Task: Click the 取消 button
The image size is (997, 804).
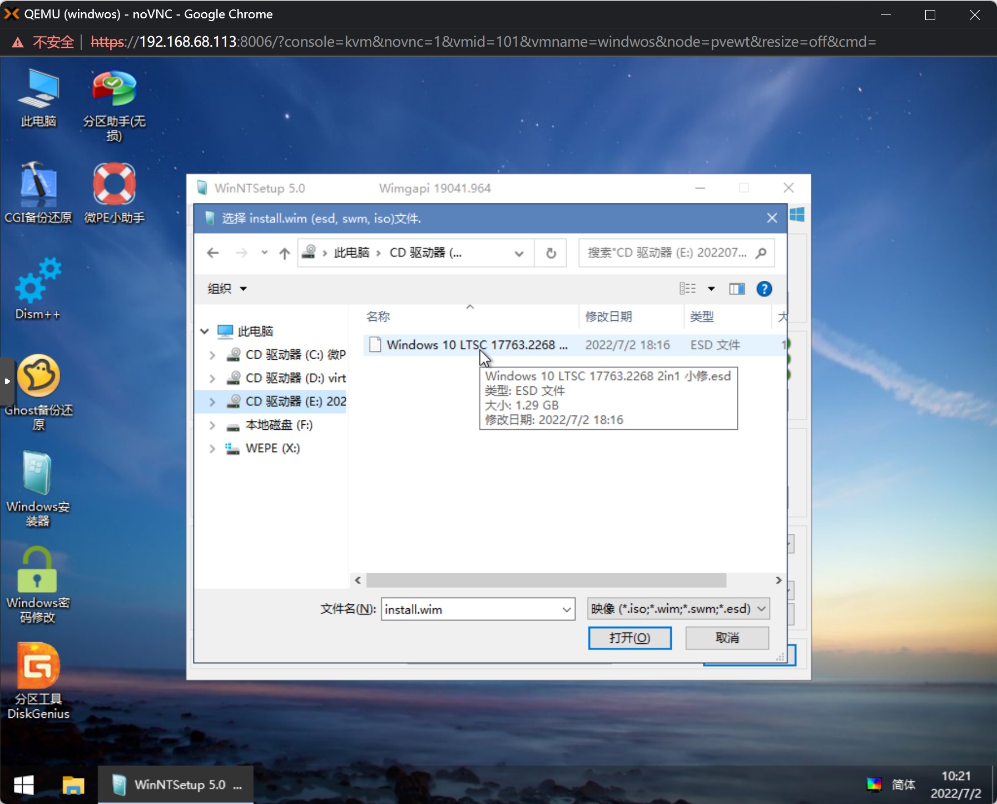Action: pos(727,638)
